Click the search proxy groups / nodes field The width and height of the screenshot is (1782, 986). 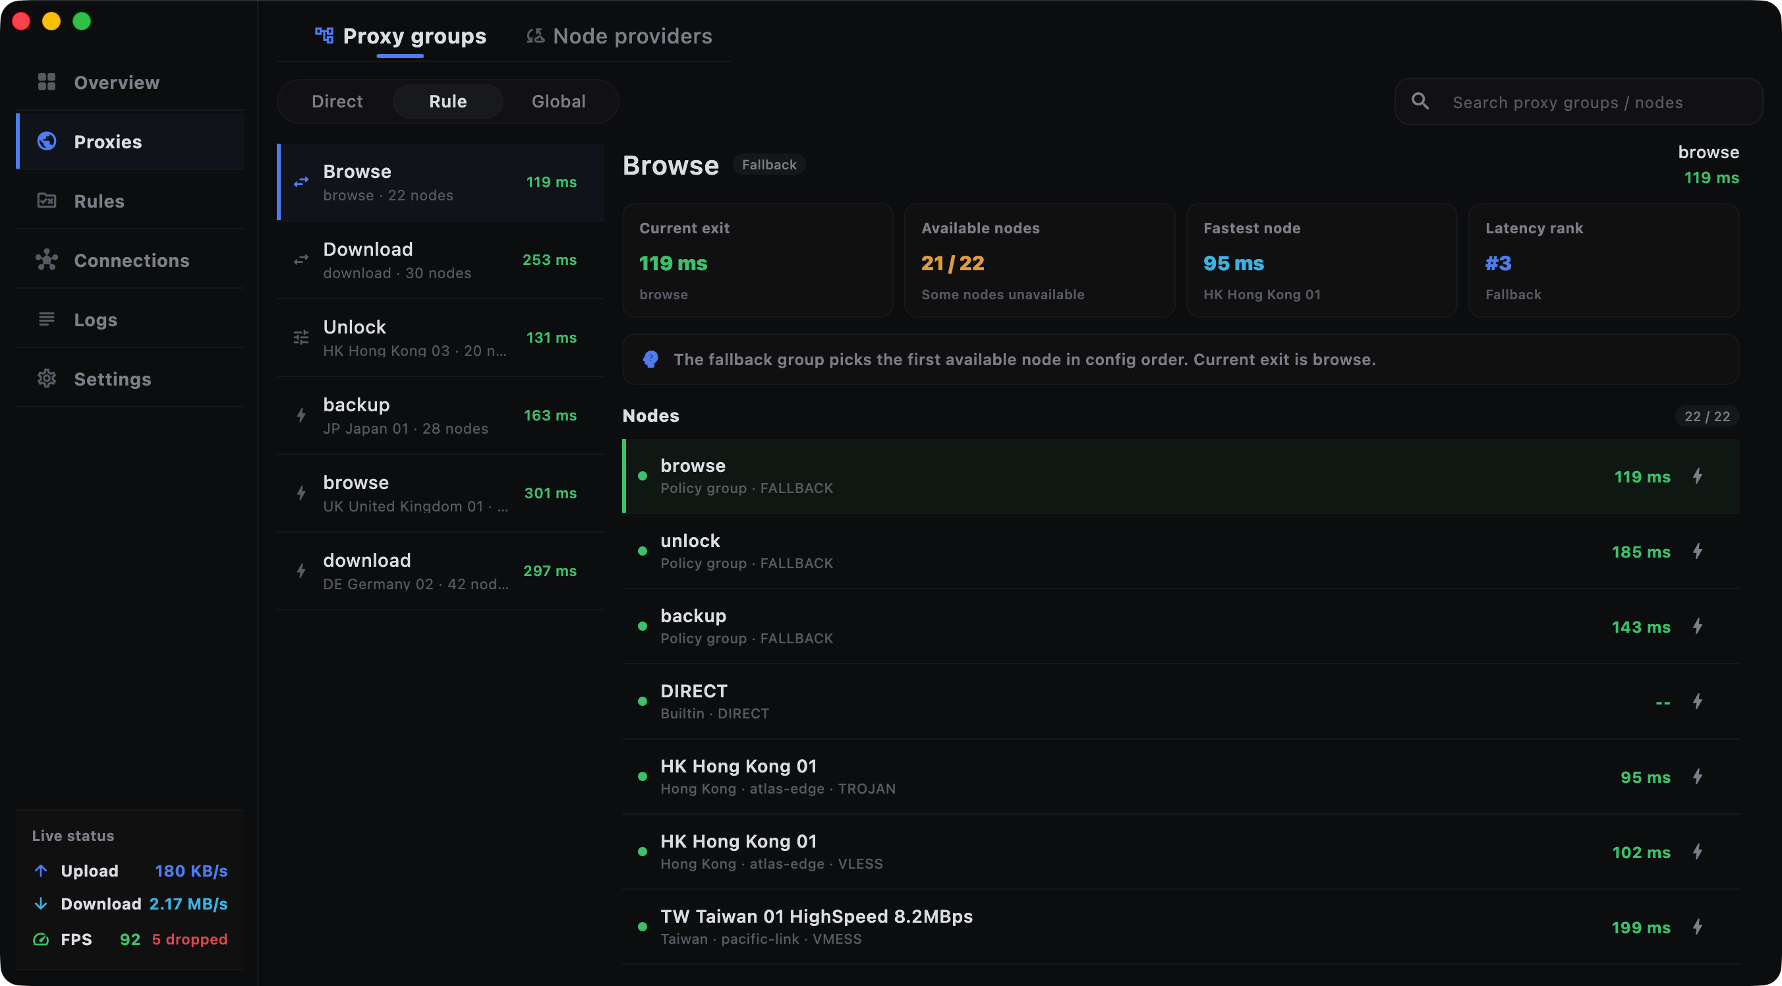(1578, 101)
